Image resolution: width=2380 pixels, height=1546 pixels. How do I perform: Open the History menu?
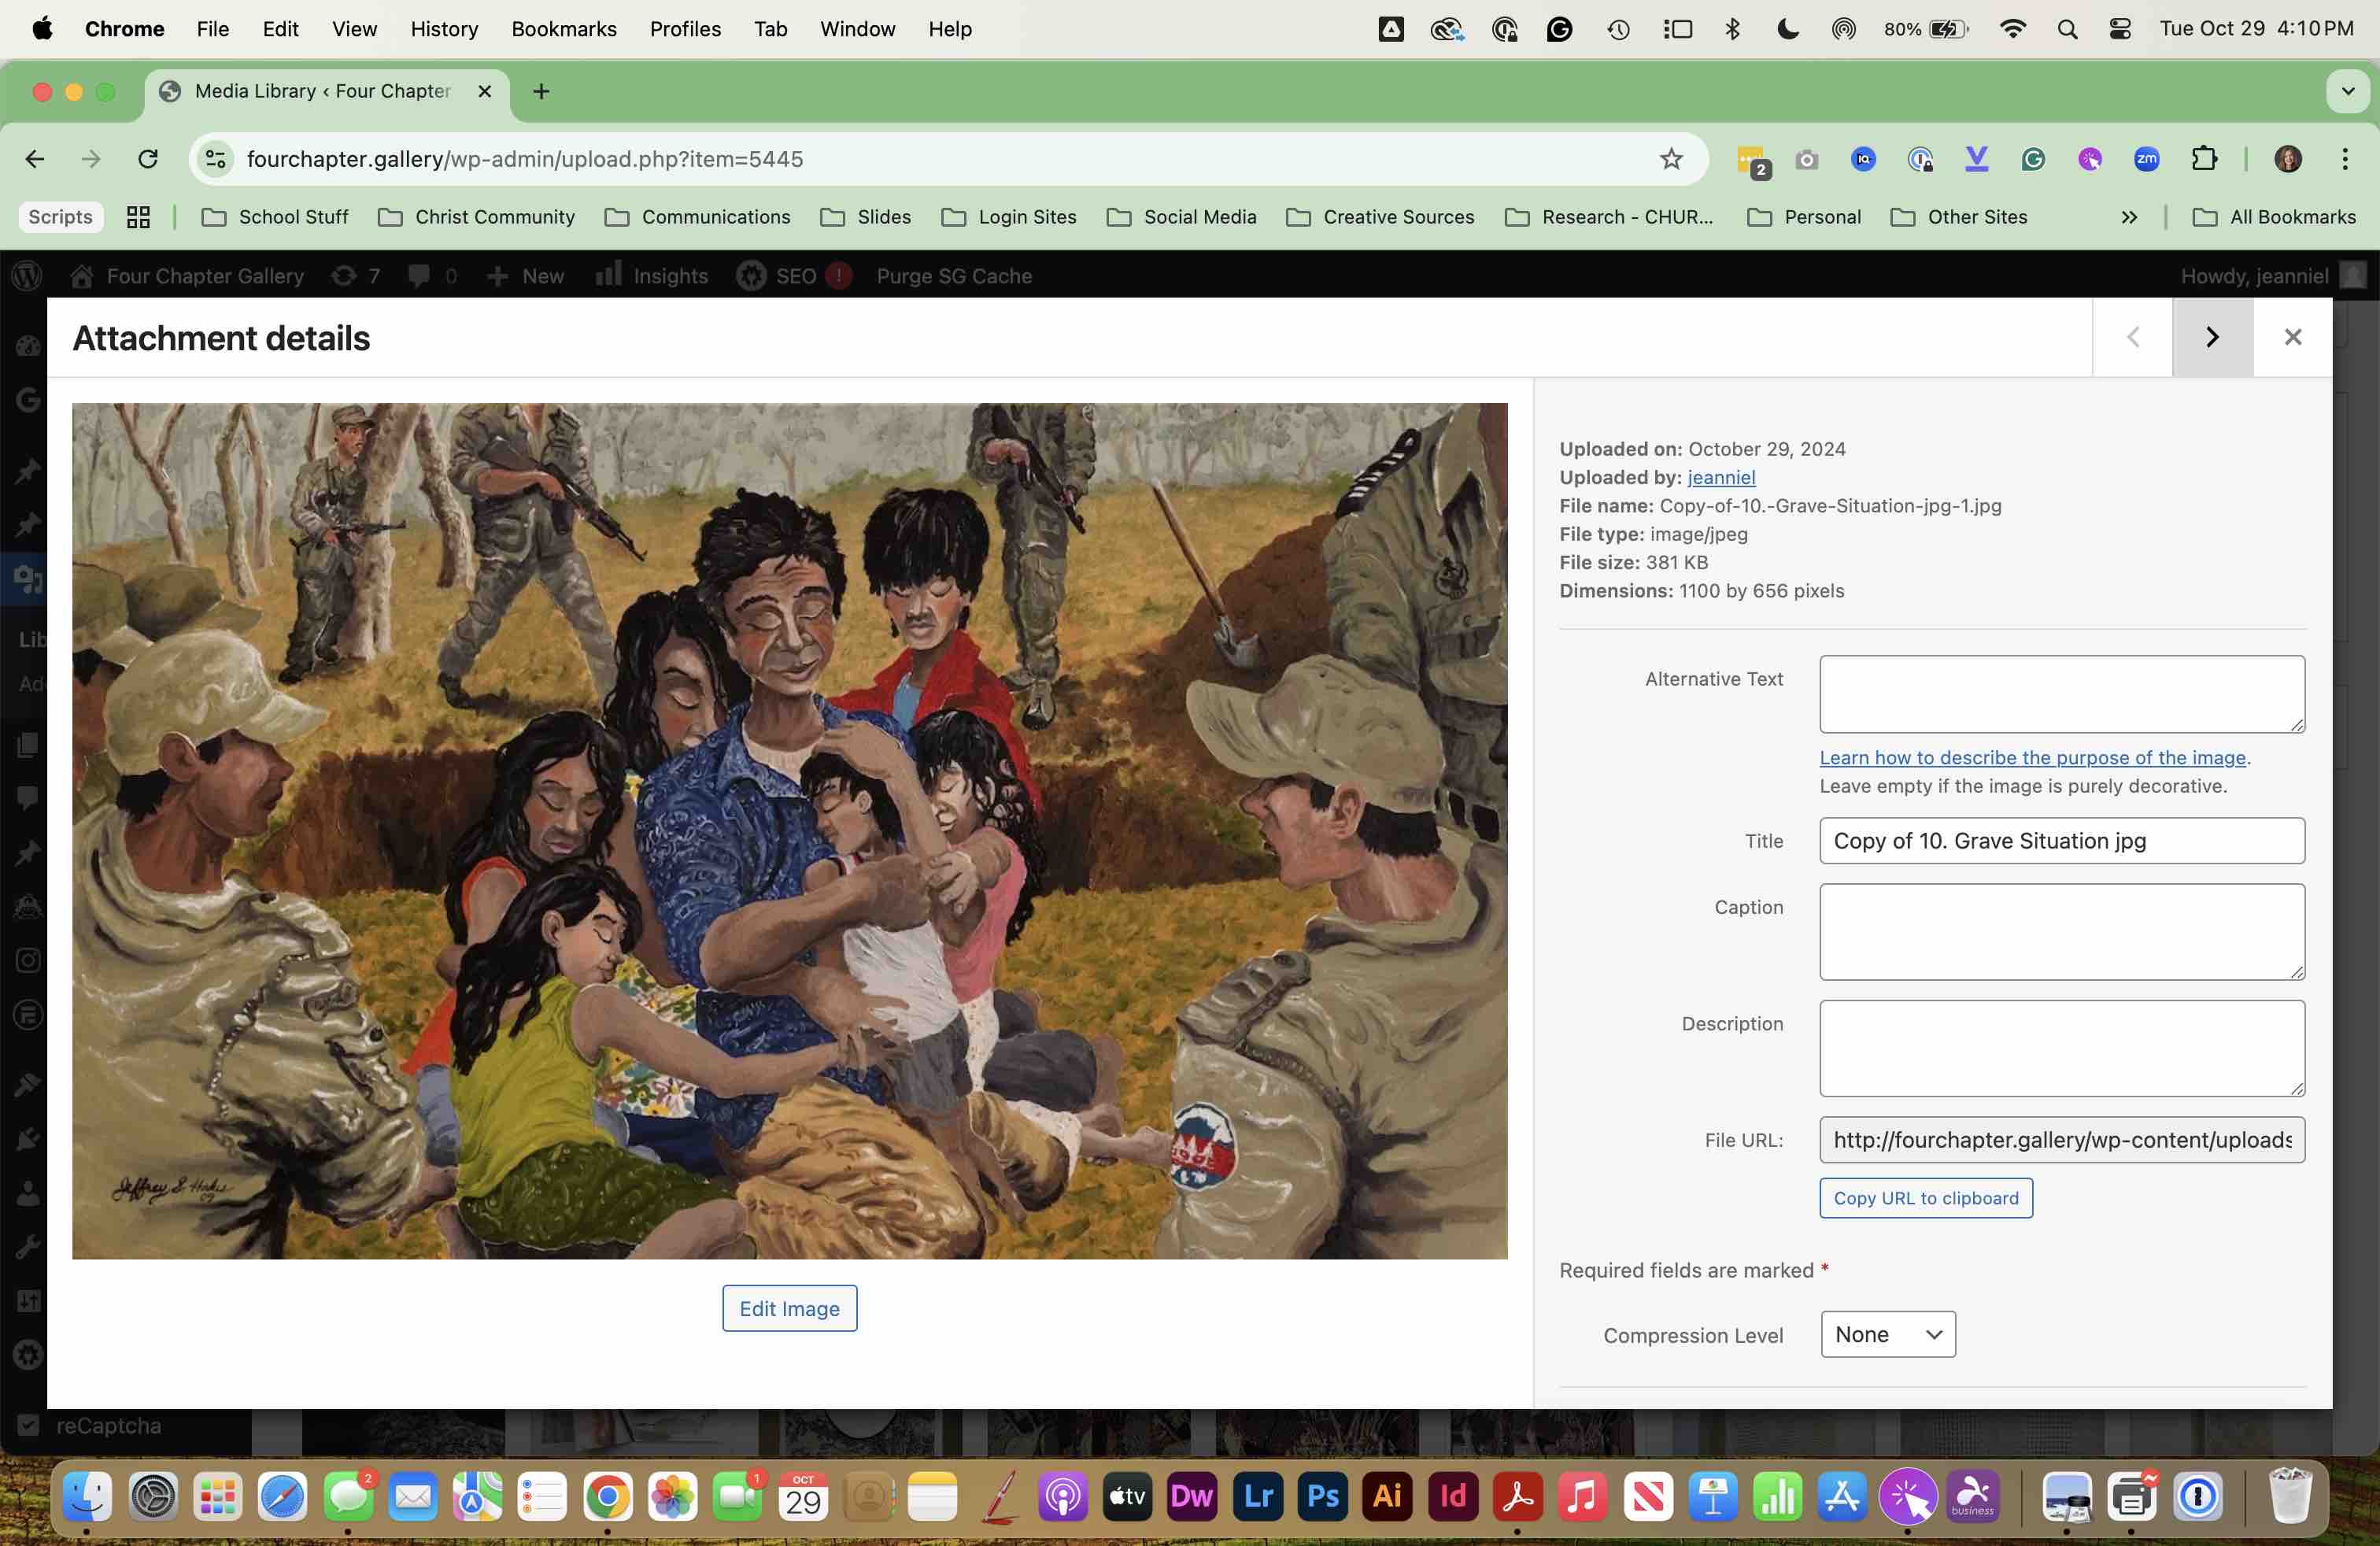click(x=444, y=29)
